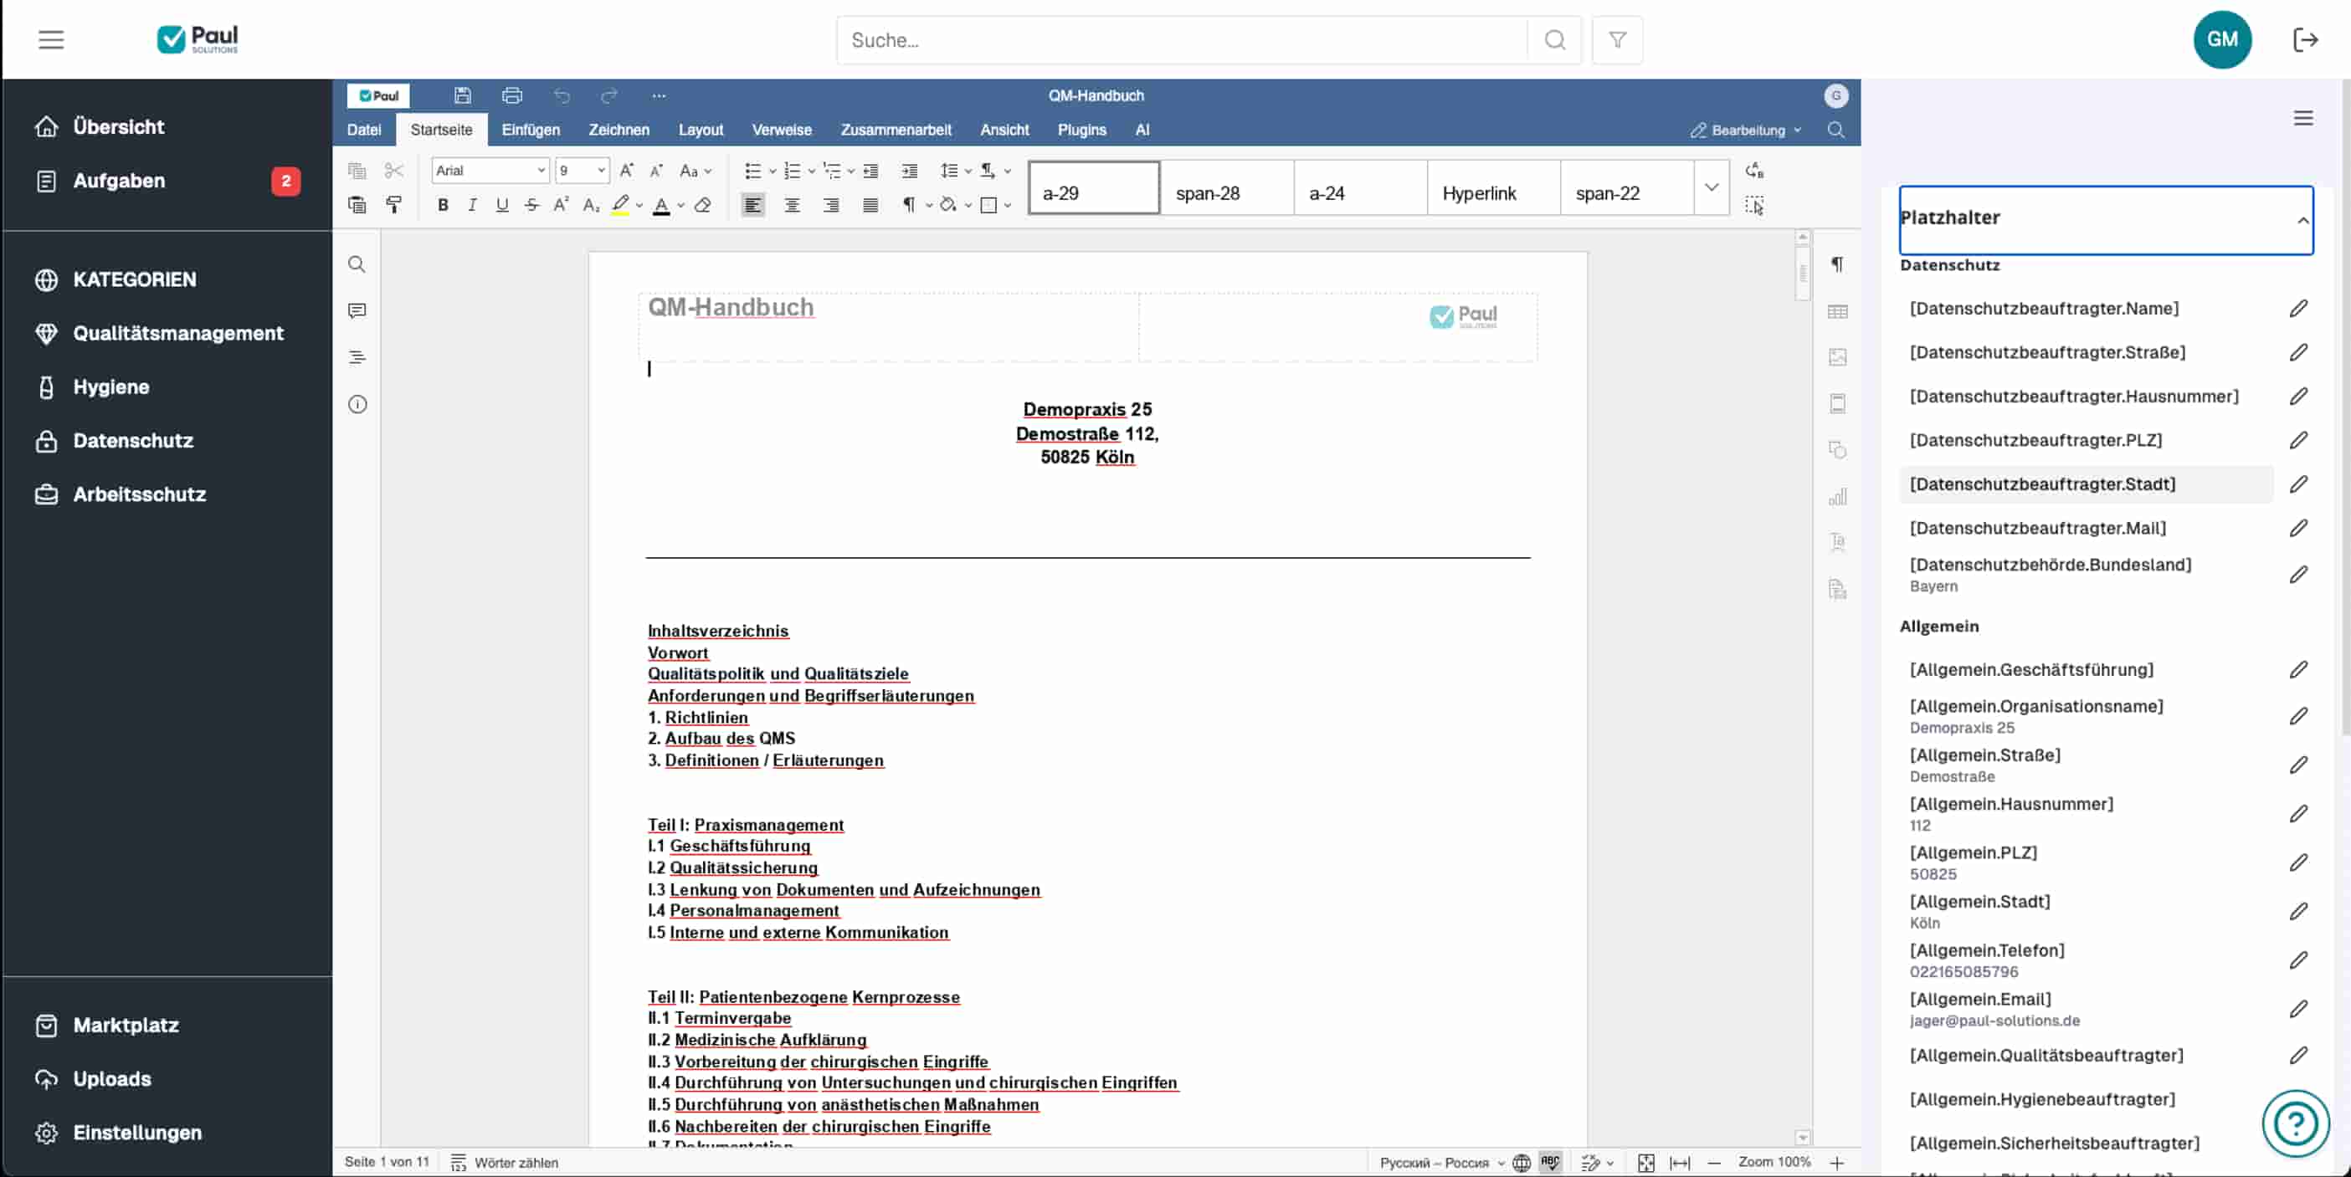
Task: Expand the paragraph styles gallery
Action: (1712, 187)
